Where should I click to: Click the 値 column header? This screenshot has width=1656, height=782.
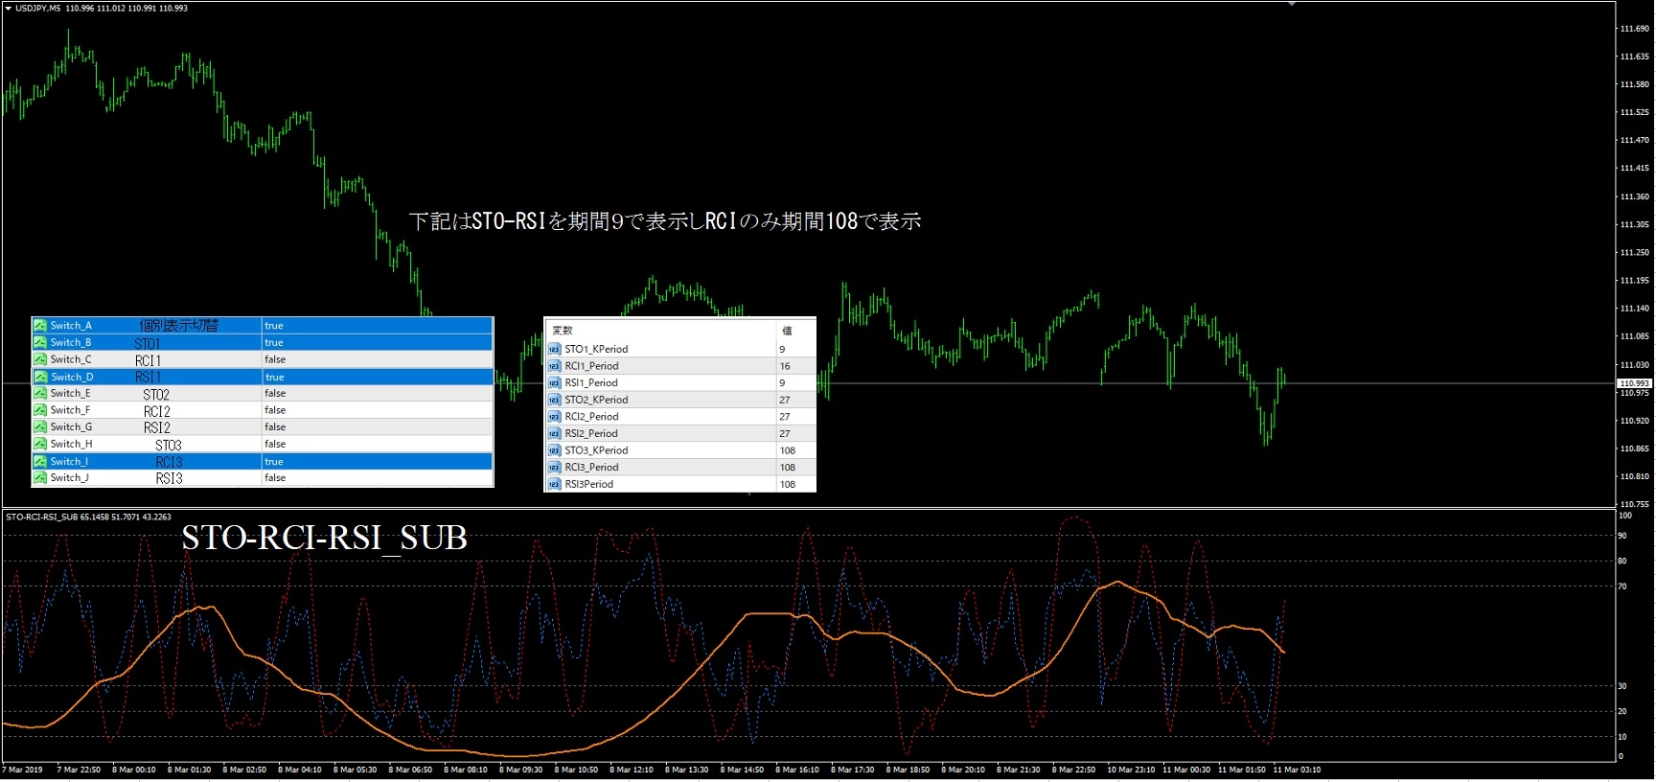pos(787,331)
